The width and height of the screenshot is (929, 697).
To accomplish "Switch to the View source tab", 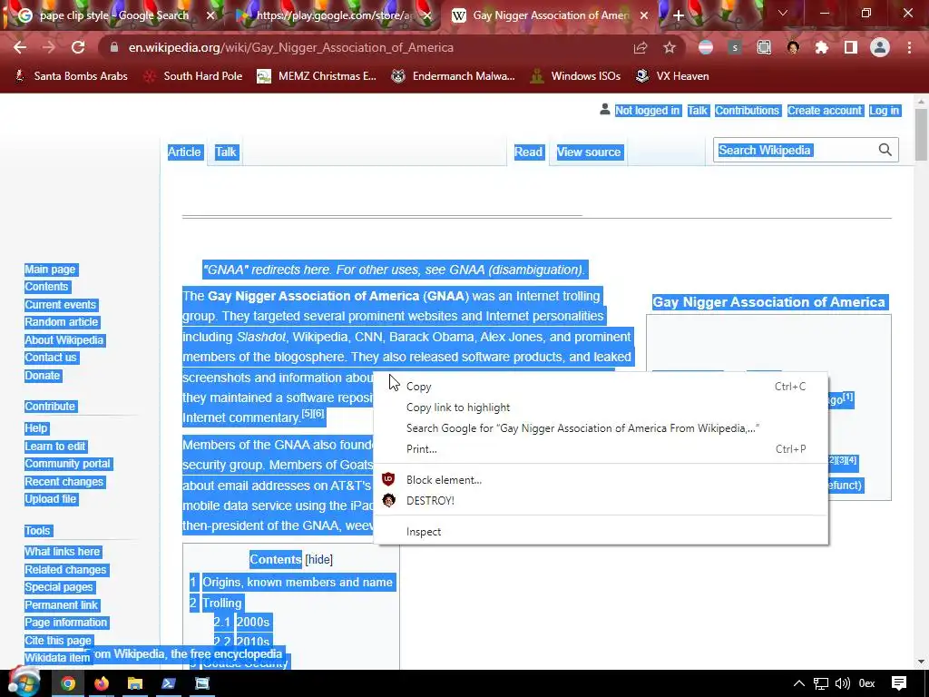I will click(x=588, y=152).
